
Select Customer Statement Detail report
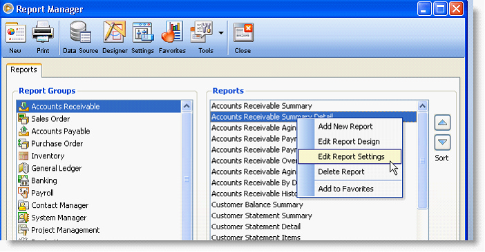(x=314, y=227)
